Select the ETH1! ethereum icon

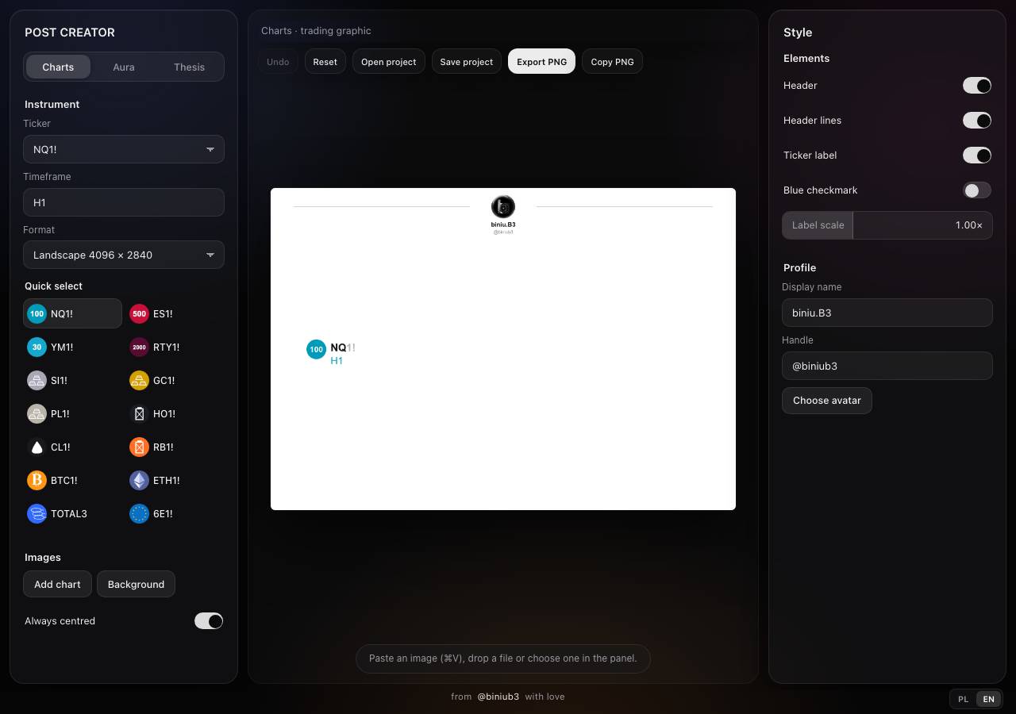139,480
